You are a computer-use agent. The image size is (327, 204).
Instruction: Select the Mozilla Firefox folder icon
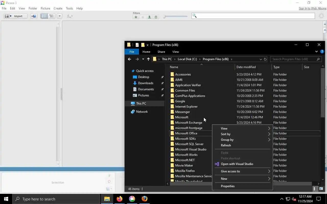[x=172, y=171]
